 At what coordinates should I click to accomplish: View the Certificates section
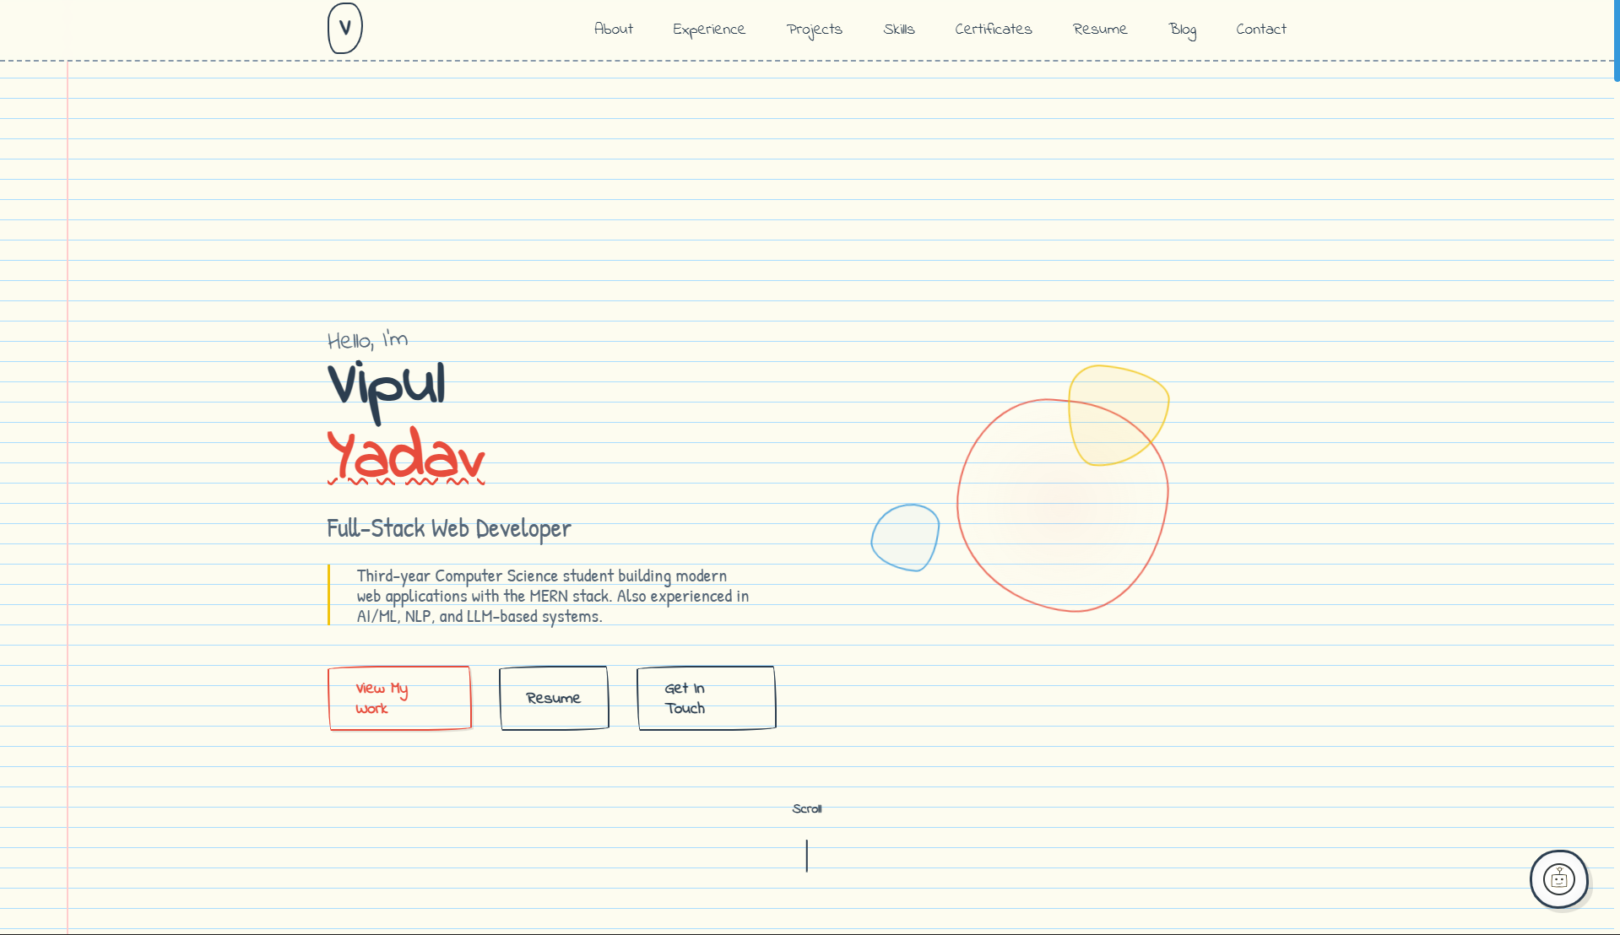pyautogui.click(x=993, y=28)
